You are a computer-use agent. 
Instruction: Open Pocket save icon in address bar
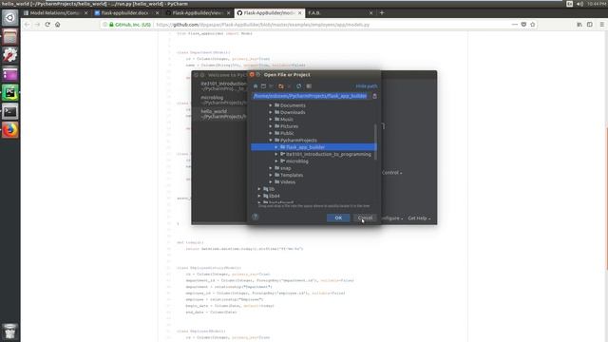coord(523,25)
